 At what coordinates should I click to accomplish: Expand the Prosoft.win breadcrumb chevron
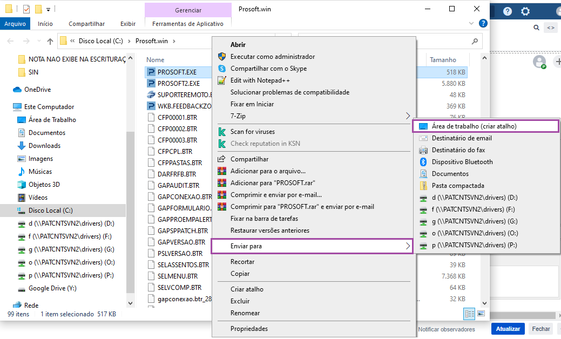(x=174, y=41)
